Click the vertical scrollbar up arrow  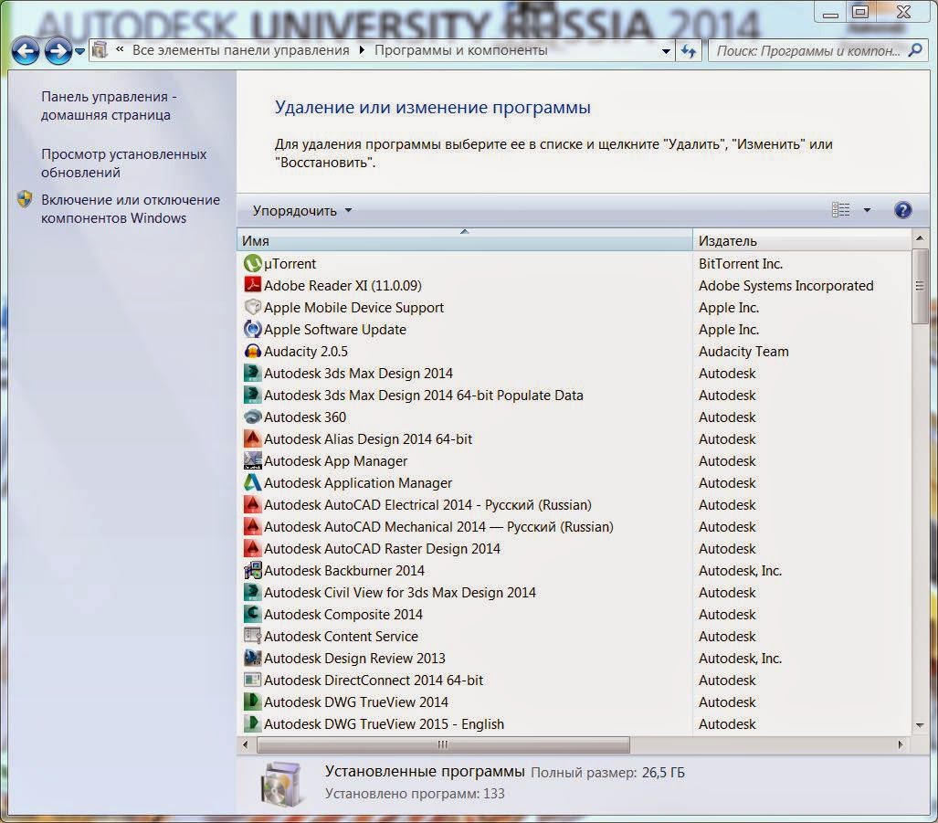[x=920, y=238]
